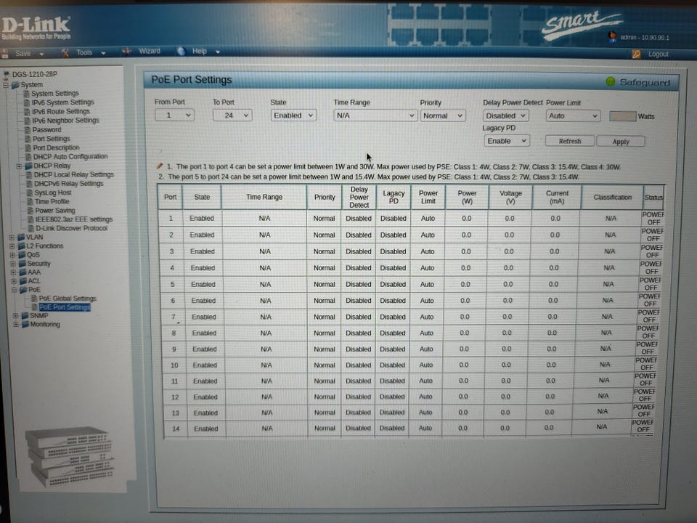Open DHCP Auto Configuration page
The image size is (697, 523).
(x=70, y=157)
